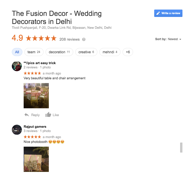The width and height of the screenshot is (194, 182).
Task: Select the creative filter chip
Action: (x=86, y=52)
